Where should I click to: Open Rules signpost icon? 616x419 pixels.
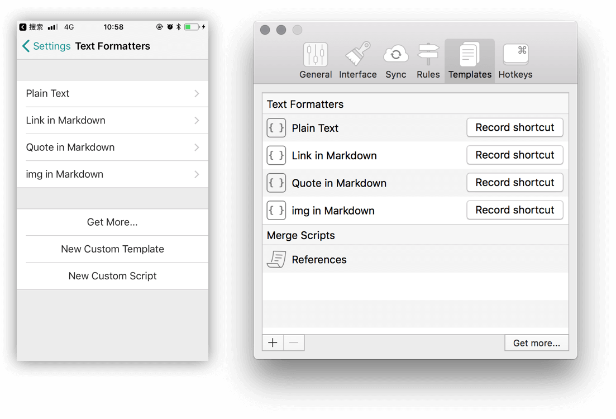[x=428, y=55]
